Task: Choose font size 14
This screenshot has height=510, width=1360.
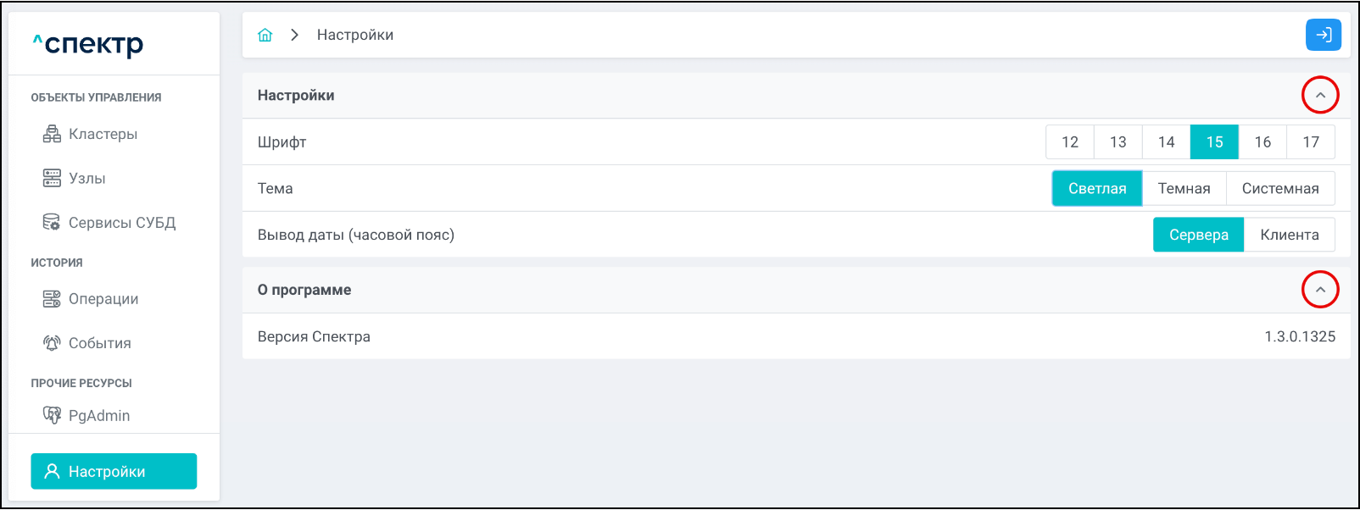Action: 1166,141
